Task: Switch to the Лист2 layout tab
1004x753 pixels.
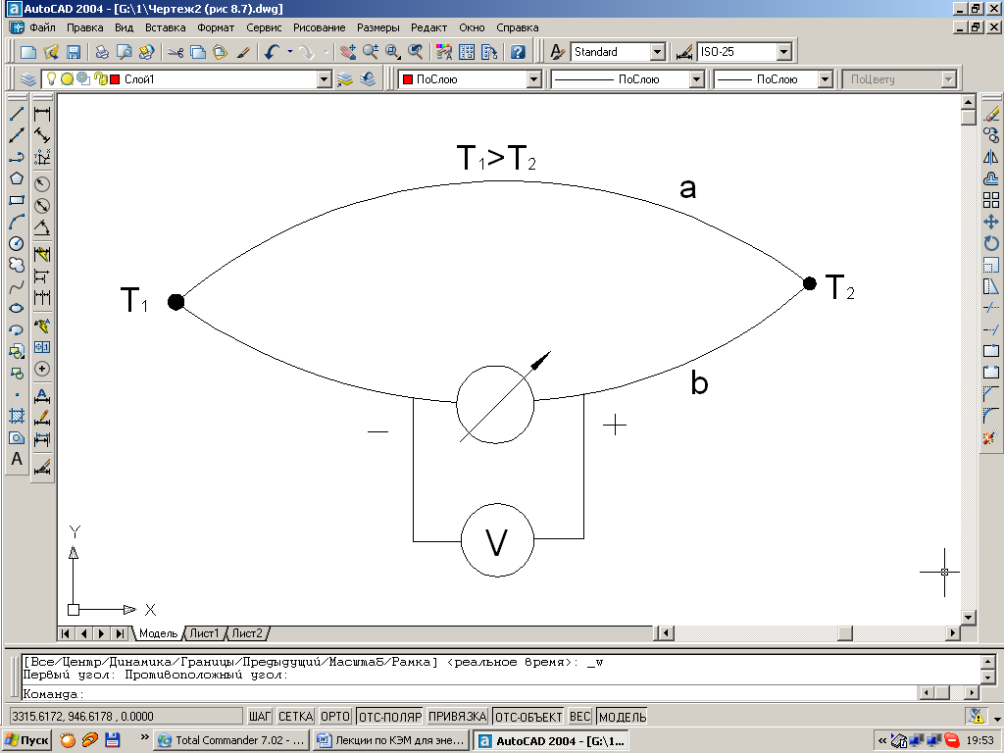Action: click(247, 633)
